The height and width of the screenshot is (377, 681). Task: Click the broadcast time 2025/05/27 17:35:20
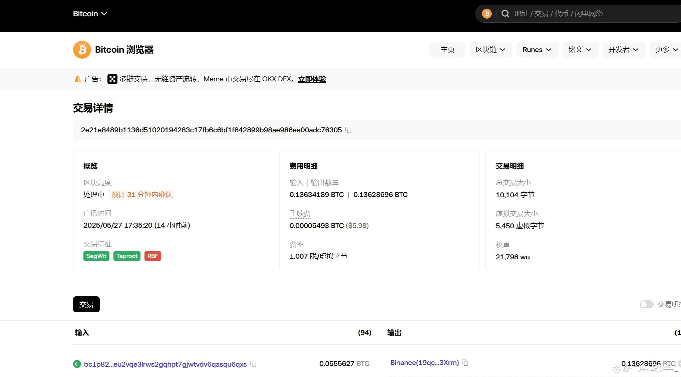(x=118, y=225)
